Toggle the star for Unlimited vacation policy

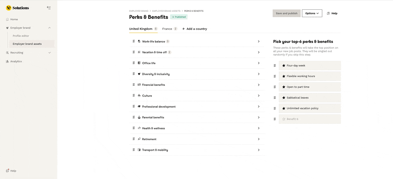tap(284, 108)
